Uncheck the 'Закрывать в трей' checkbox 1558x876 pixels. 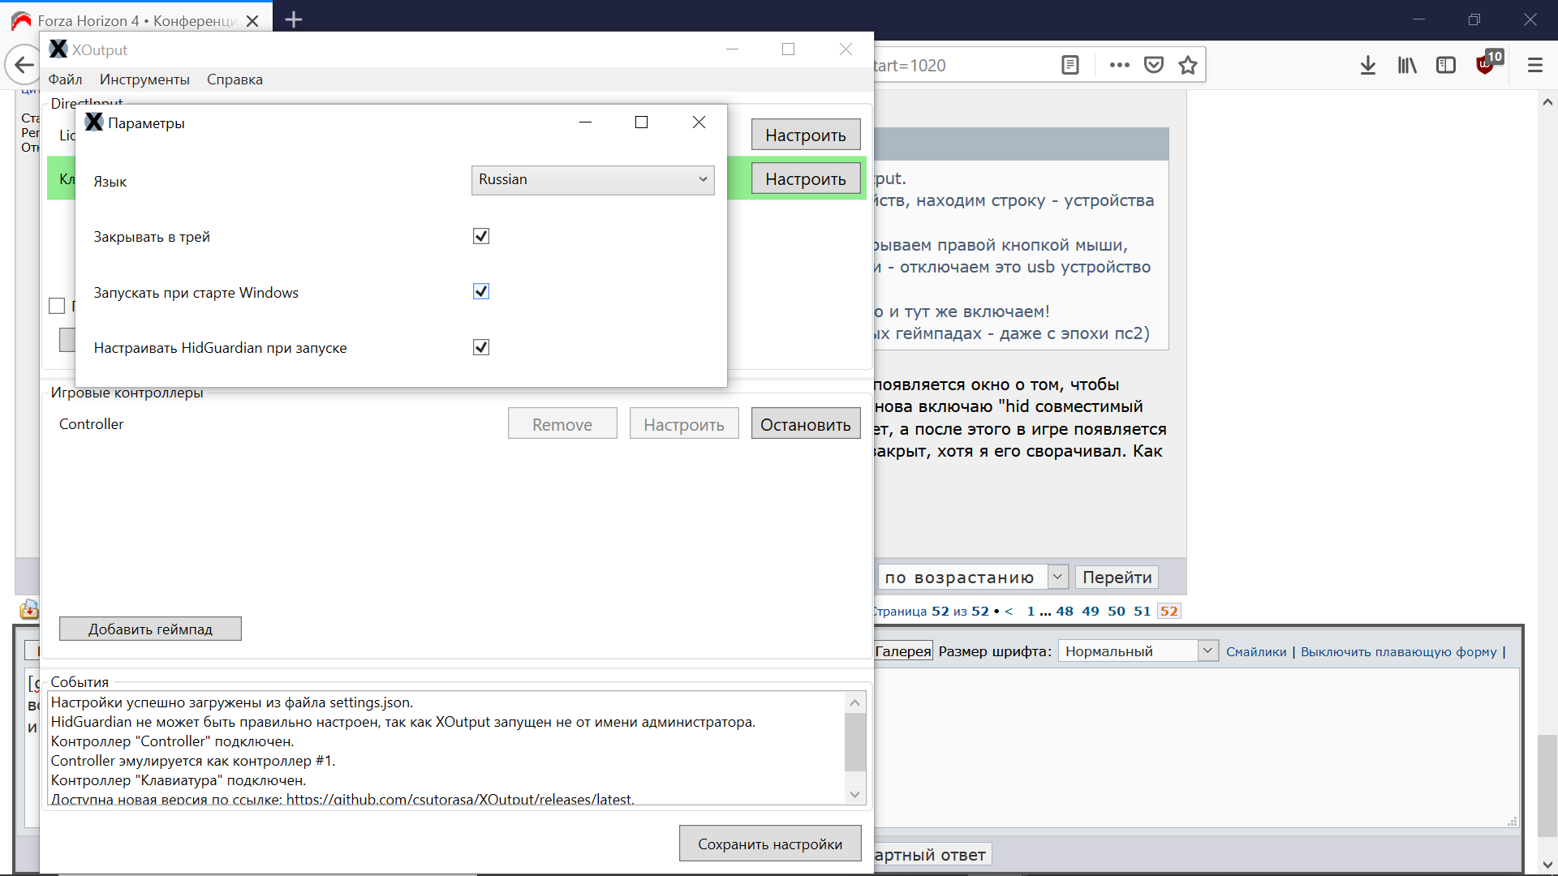click(481, 236)
